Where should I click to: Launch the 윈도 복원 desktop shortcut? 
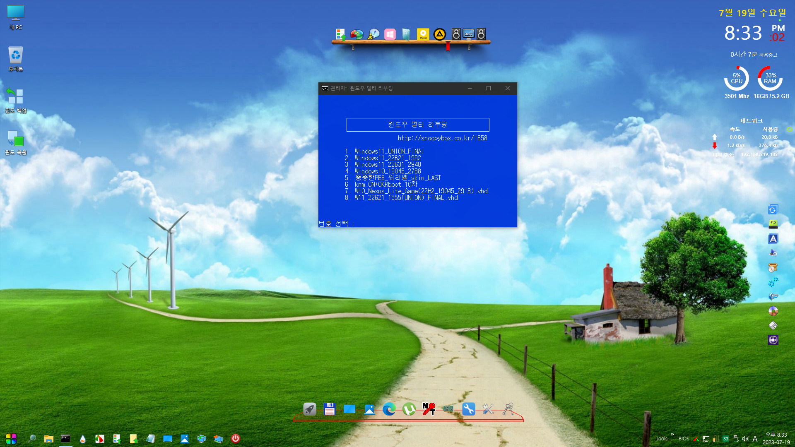[x=16, y=142]
